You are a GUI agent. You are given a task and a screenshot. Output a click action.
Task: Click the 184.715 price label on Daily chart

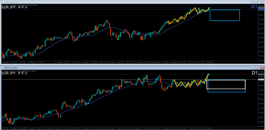[x=261, y=80]
